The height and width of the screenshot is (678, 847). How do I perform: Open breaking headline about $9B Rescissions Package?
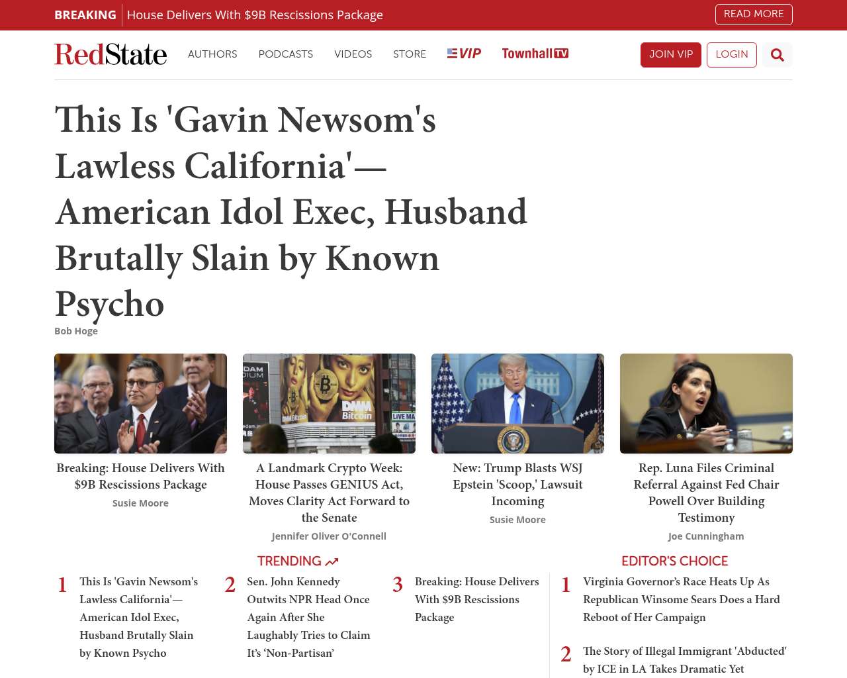click(255, 15)
